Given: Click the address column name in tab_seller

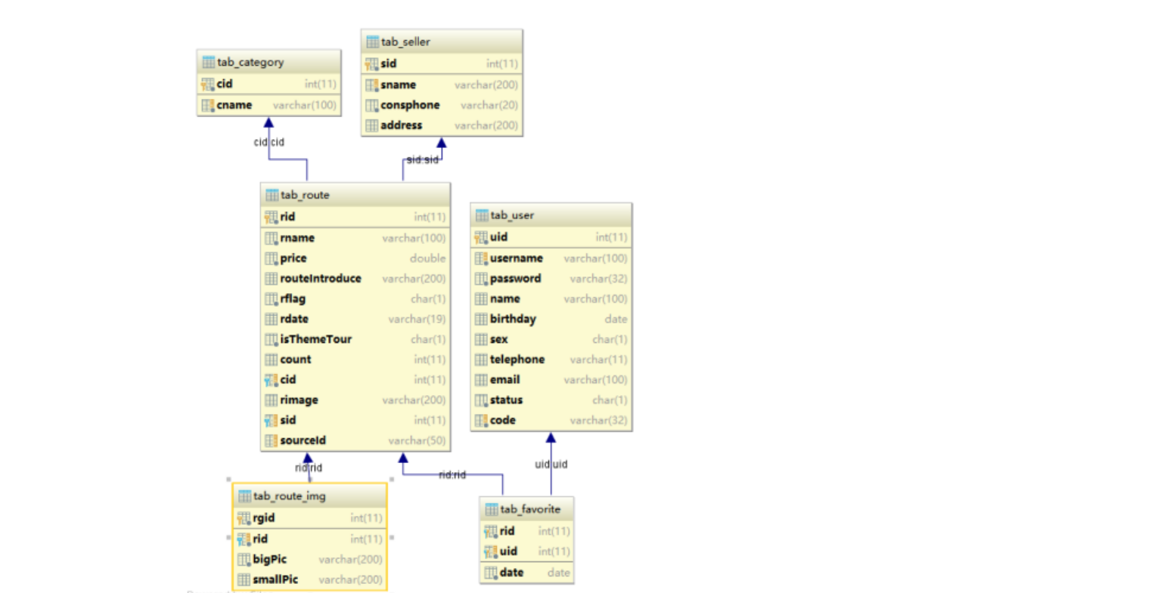Looking at the screenshot, I should point(402,125).
